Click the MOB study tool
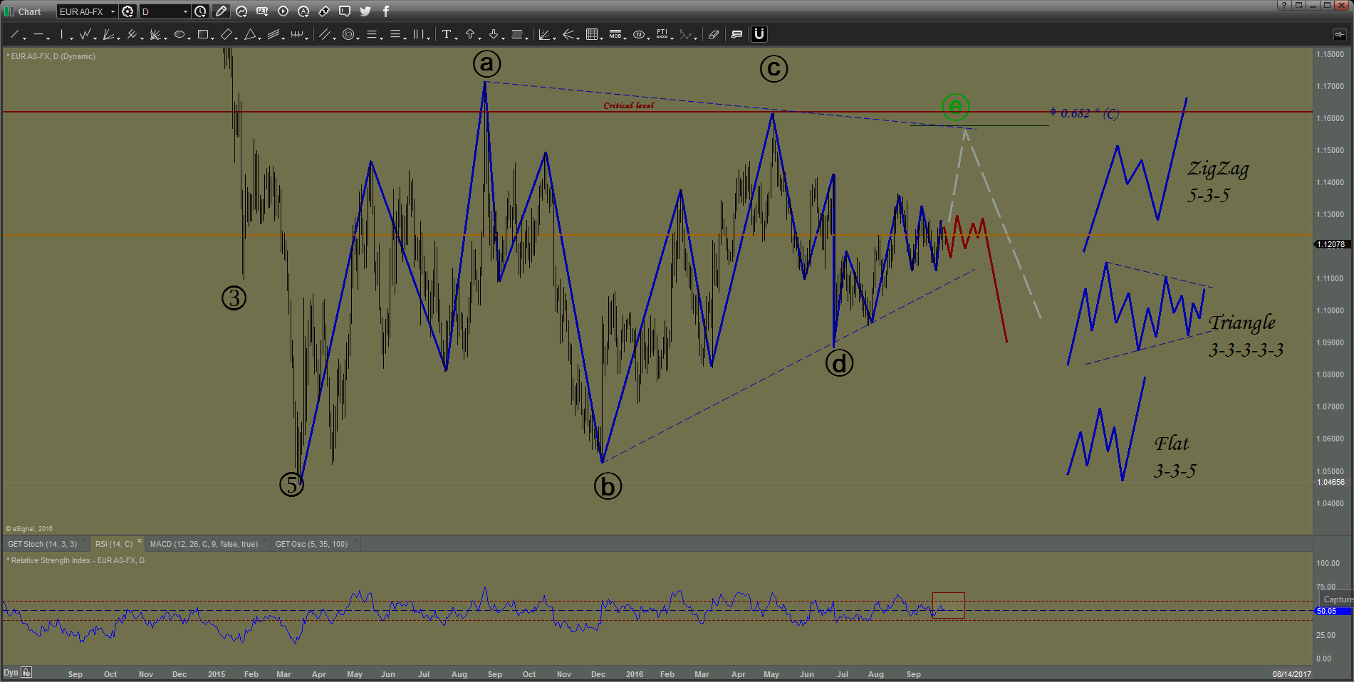 (615, 34)
